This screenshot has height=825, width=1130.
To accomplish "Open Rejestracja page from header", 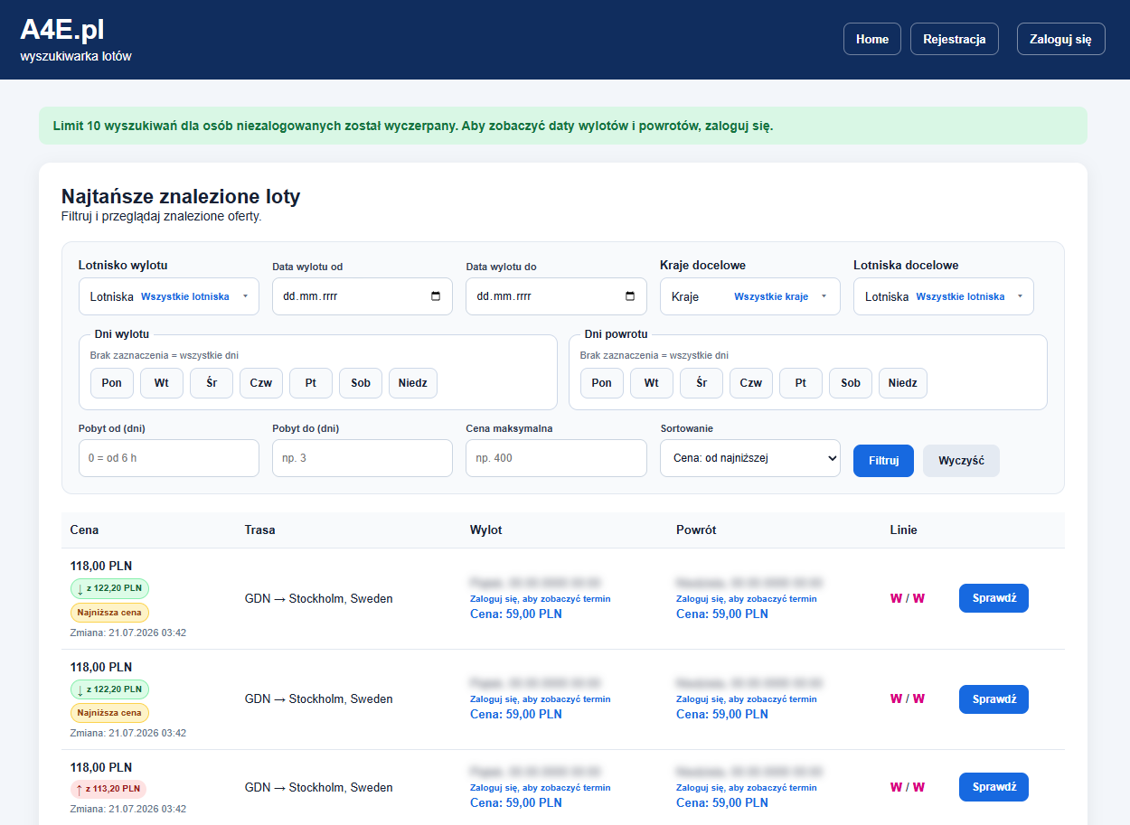I will (x=955, y=39).
